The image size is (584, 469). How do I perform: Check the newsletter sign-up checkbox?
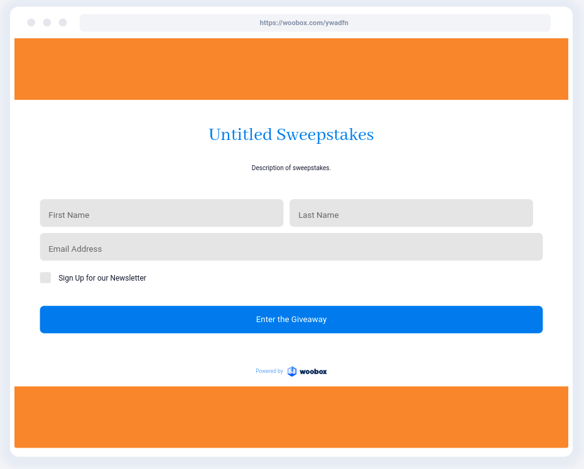(45, 278)
